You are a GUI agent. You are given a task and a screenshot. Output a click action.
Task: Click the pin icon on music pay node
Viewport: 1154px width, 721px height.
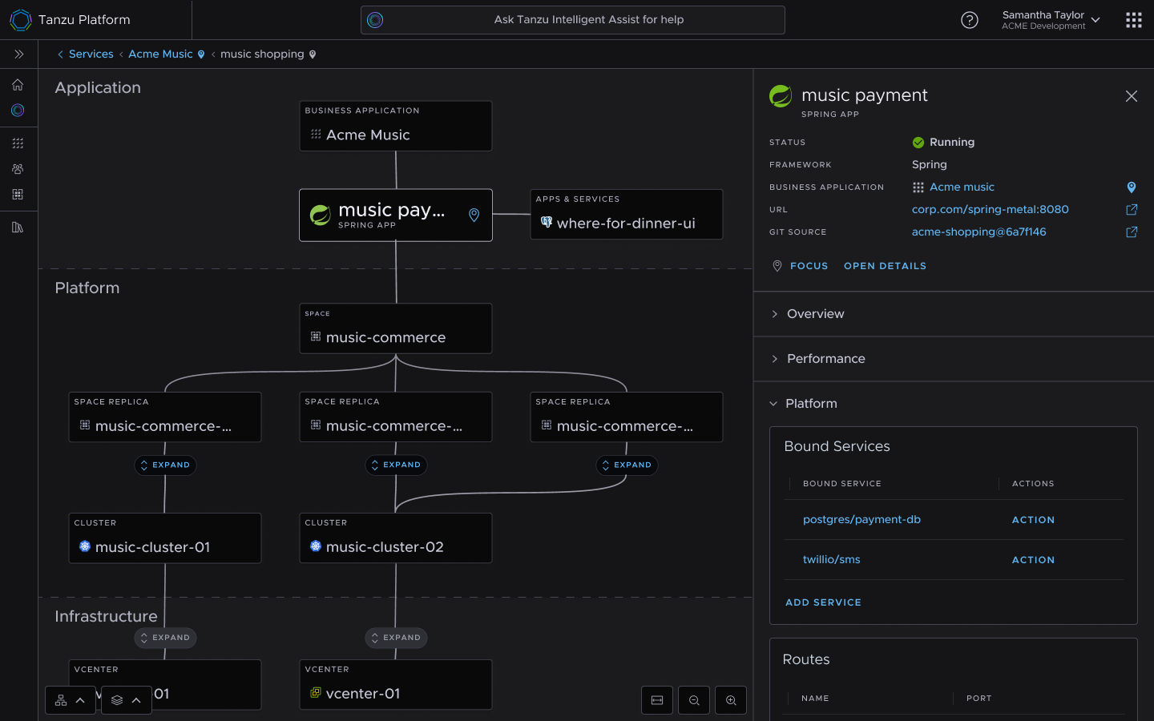point(474,215)
